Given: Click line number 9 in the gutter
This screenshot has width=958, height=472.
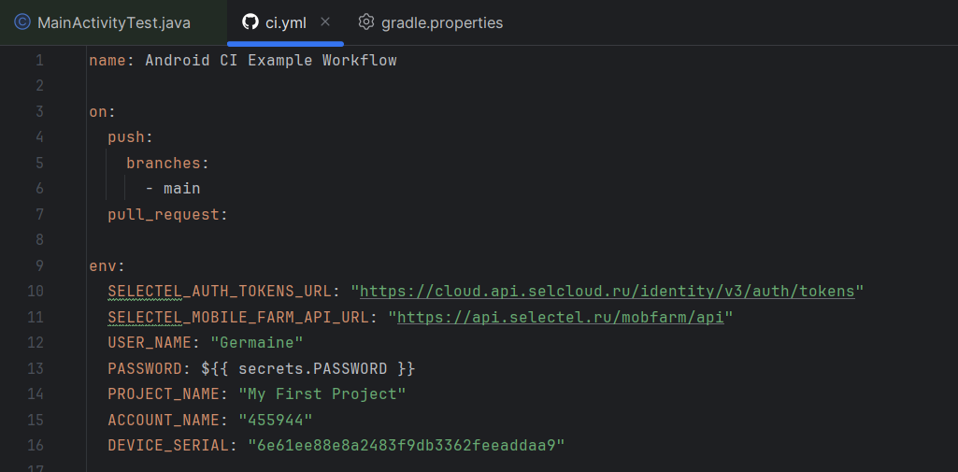Looking at the screenshot, I should tap(39, 266).
